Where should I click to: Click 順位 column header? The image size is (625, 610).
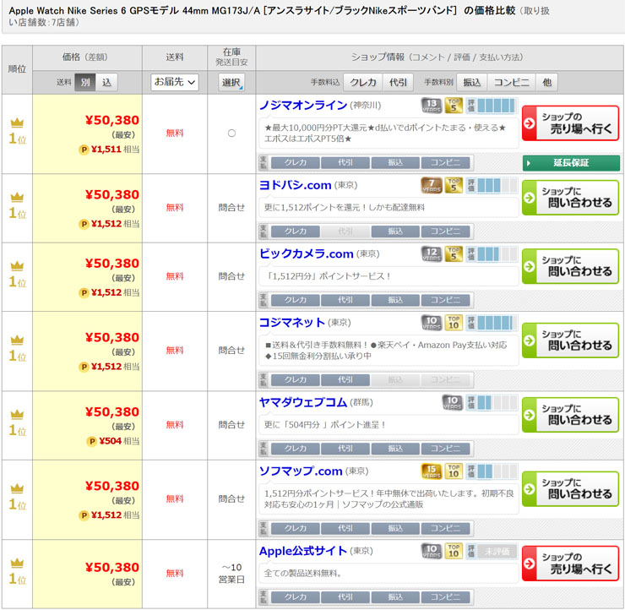17,69
